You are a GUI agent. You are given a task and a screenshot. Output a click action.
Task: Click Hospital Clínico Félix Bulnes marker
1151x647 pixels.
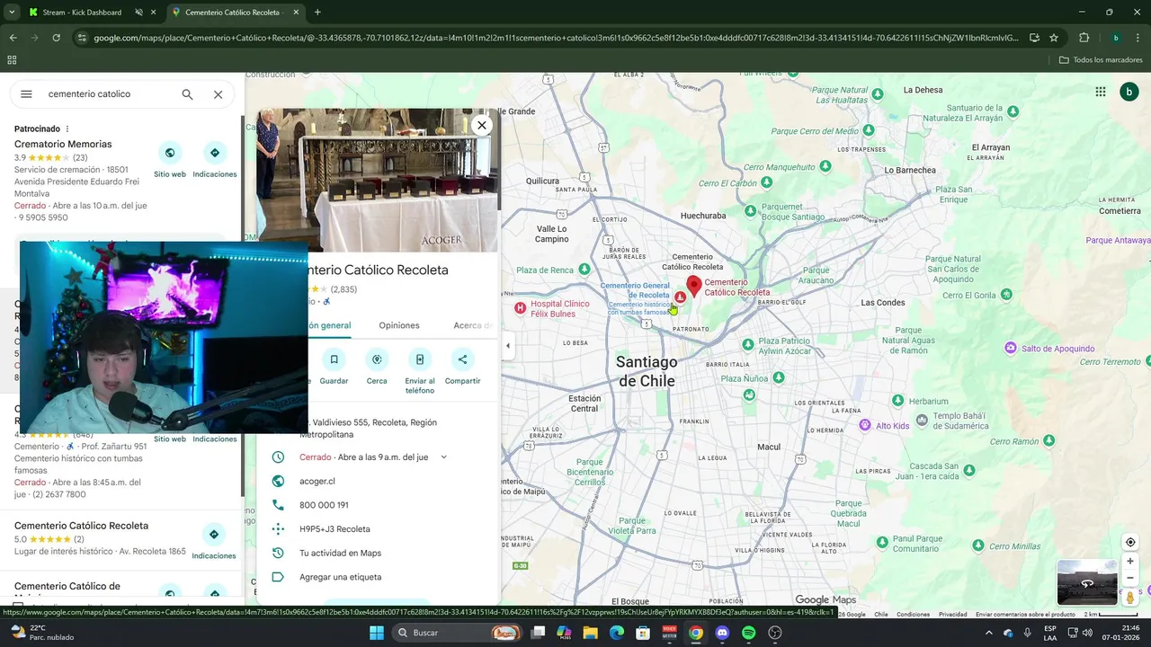pos(520,308)
